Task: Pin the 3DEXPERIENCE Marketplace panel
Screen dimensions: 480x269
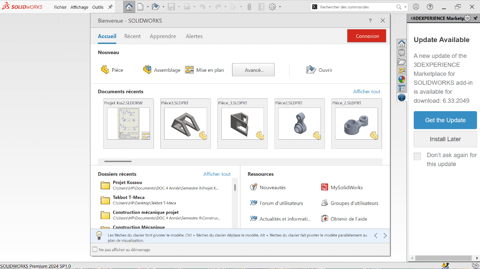Action: [475, 18]
